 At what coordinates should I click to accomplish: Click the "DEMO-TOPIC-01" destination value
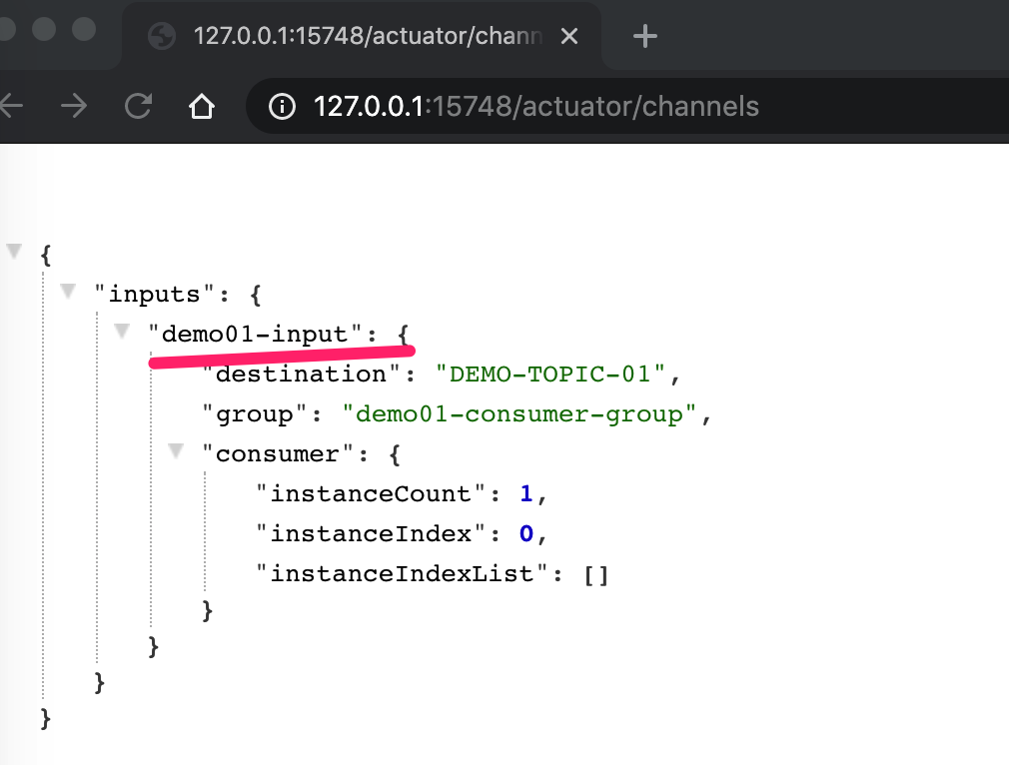[550, 375]
